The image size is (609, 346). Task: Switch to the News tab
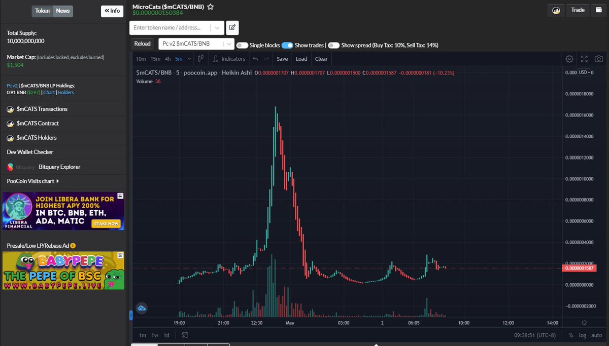click(x=63, y=11)
